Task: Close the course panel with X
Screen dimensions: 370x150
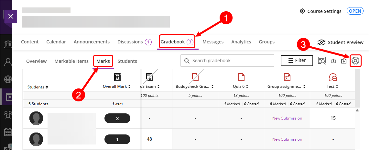Action: (10, 16)
